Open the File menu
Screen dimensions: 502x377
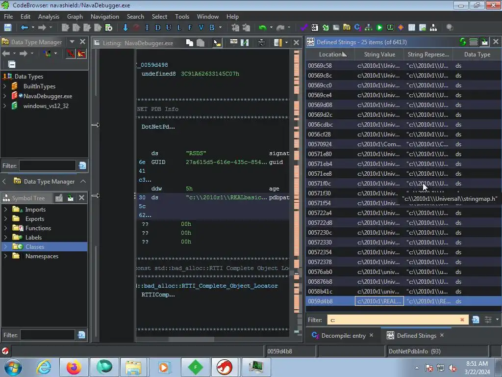click(8, 17)
